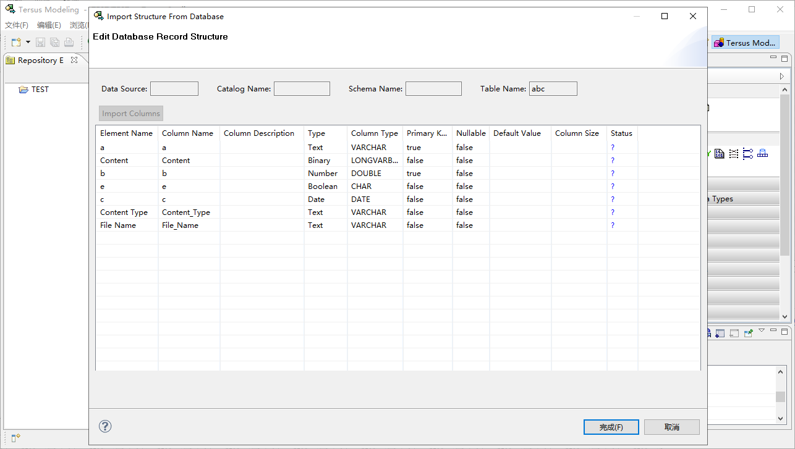Select the TEST project tree item
Image resolution: width=795 pixels, height=449 pixels.
pyautogui.click(x=40, y=90)
